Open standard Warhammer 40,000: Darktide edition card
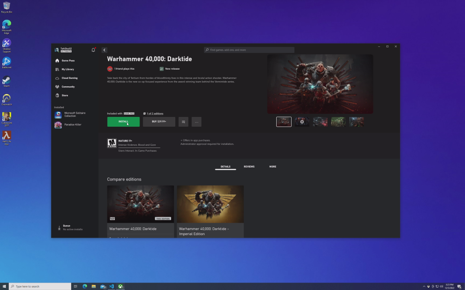Screen dimensions: 465x290 pyautogui.click(x=140, y=211)
